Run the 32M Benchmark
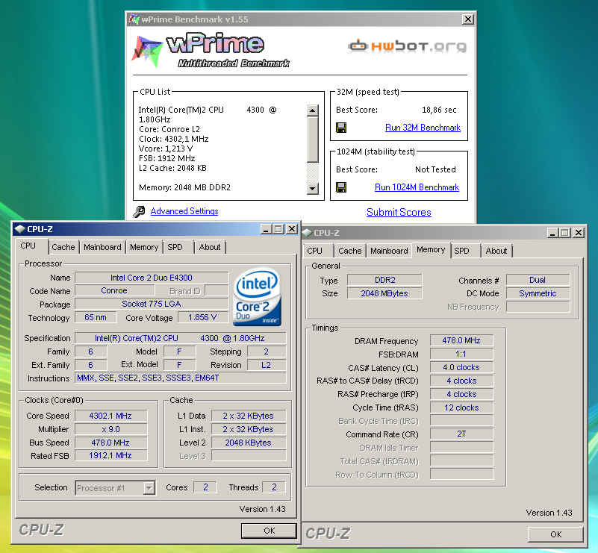This screenshot has height=553, width=598. pyautogui.click(x=423, y=128)
